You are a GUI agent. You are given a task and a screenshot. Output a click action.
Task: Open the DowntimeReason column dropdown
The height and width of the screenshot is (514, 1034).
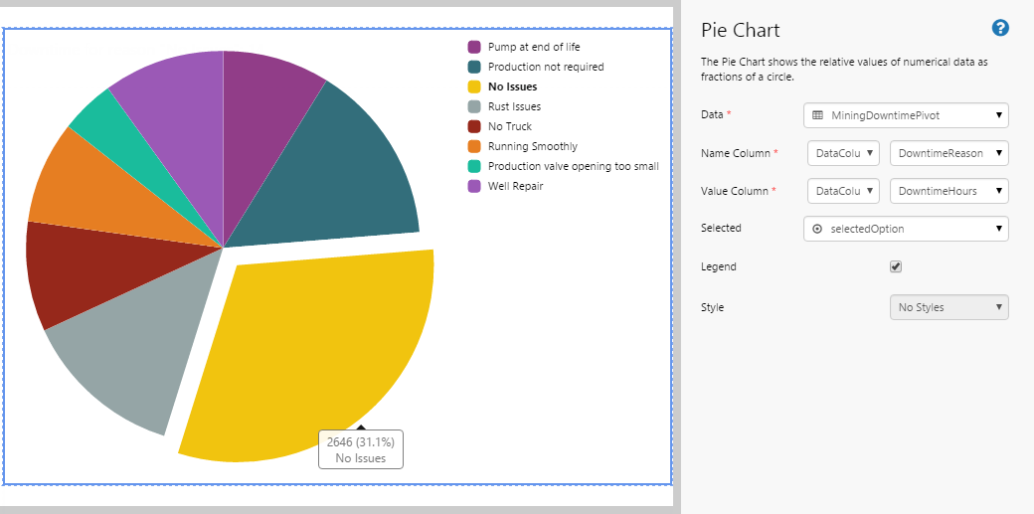pos(948,153)
